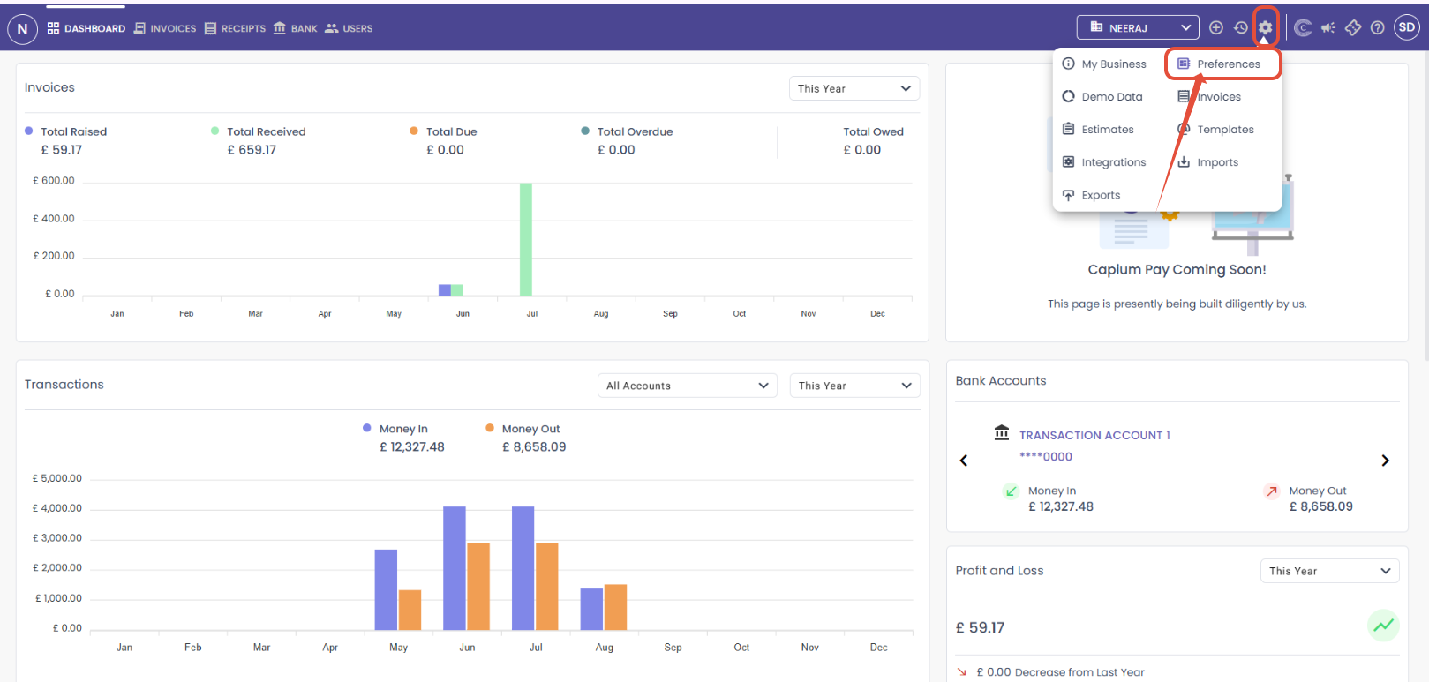Image resolution: width=1429 pixels, height=682 pixels.
Task: Open the NEERAJ business selector dropdown
Action: [1138, 27]
